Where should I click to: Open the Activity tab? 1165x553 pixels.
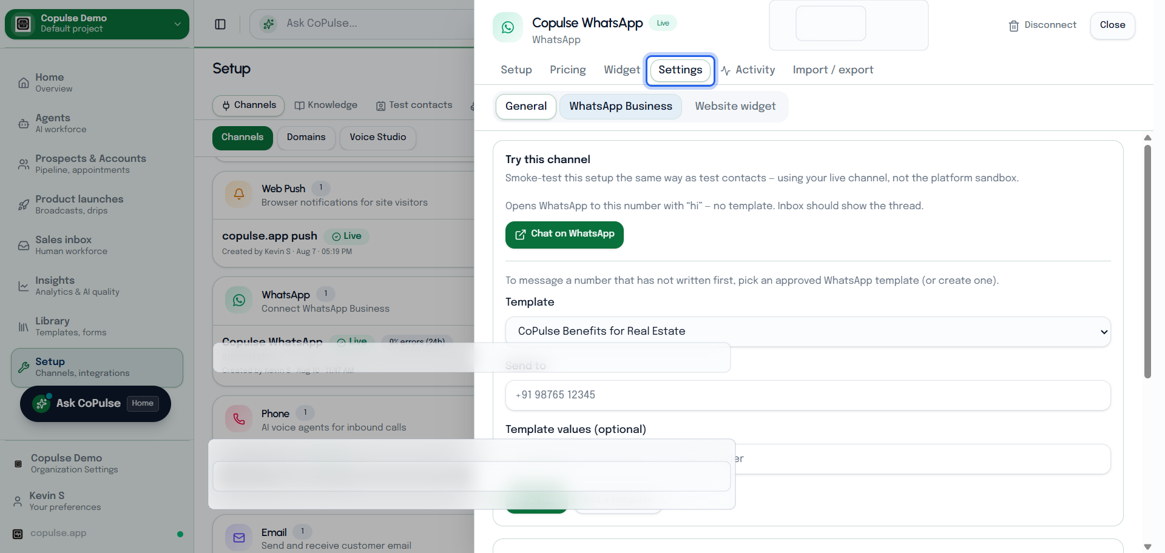click(748, 70)
